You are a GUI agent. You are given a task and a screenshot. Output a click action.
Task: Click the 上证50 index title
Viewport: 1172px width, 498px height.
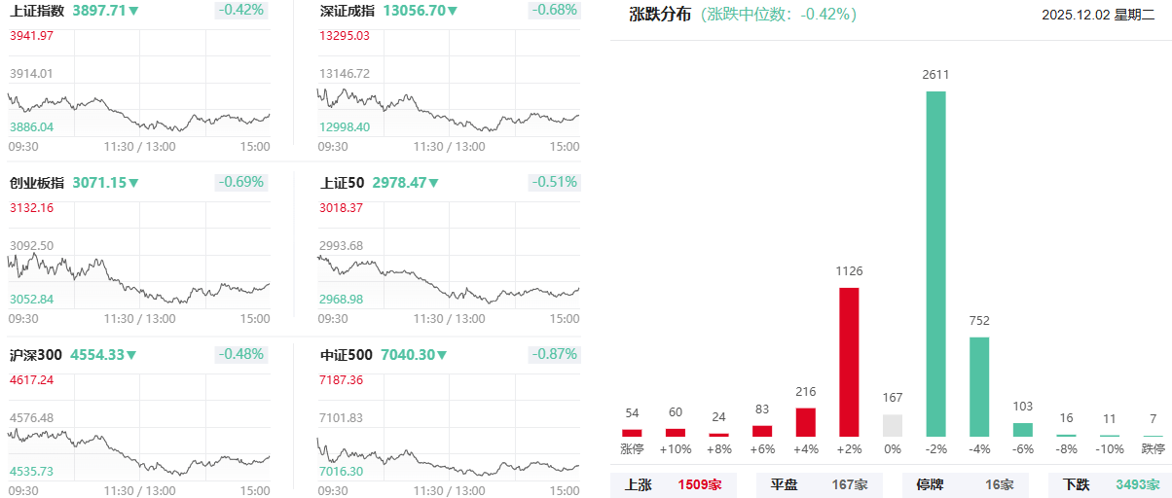pyautogui.click(x=342, y=183)
